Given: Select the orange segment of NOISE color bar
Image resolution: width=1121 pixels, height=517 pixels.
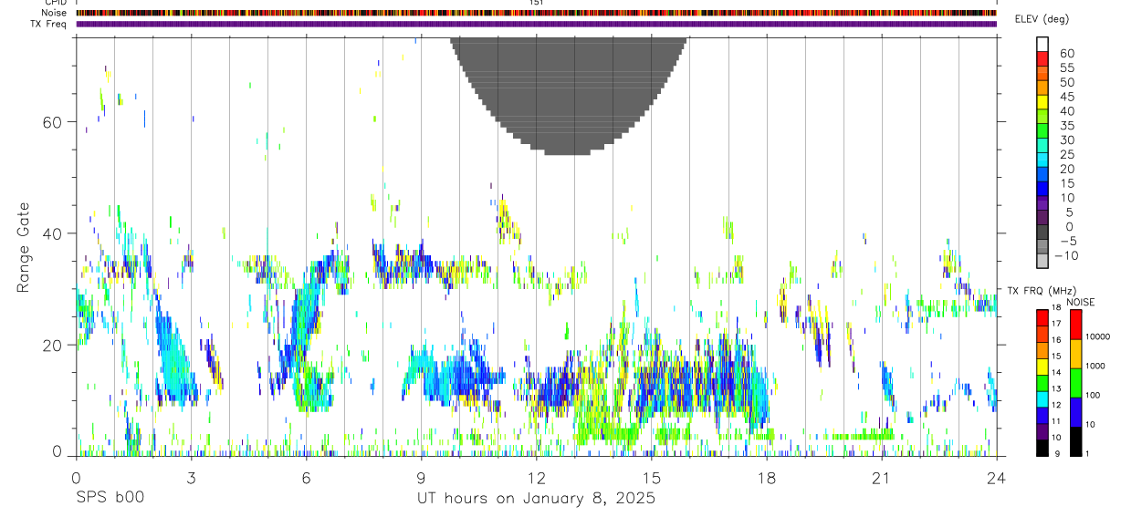Looking at the screenshot, I should point(1075,354).
